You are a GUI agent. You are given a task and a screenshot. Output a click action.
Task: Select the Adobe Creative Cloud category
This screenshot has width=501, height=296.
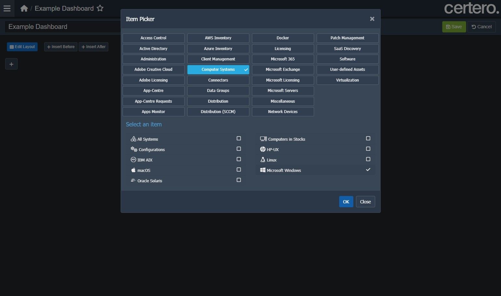click(153, 70)
